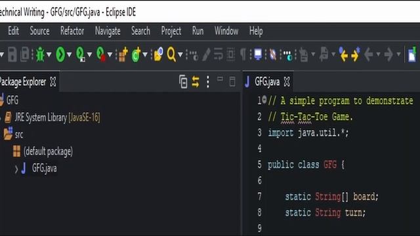This screenshot has width=420, height=236.
Task: Click the gray Forward navigation arrow
Action: pos(388,54)
